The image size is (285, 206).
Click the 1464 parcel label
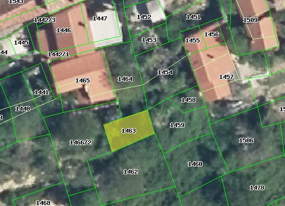tap(125, 79)
